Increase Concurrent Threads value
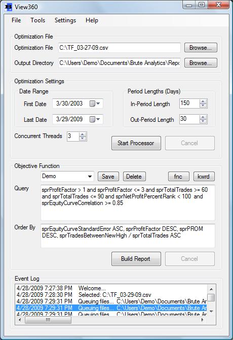Viewport: 233px width, 340px height. (x=83, y=134)
